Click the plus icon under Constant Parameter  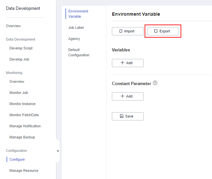click(122, 96)
